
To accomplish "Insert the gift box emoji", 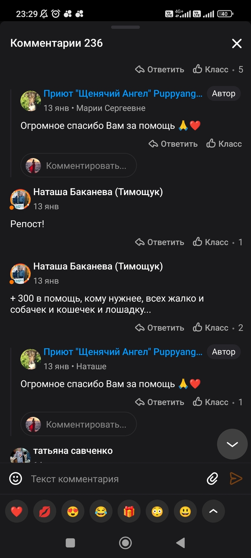I will click(x=129, y=512).
